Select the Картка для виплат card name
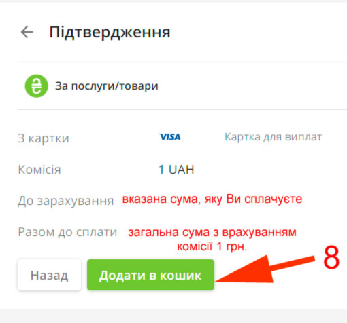 point(273,137)
